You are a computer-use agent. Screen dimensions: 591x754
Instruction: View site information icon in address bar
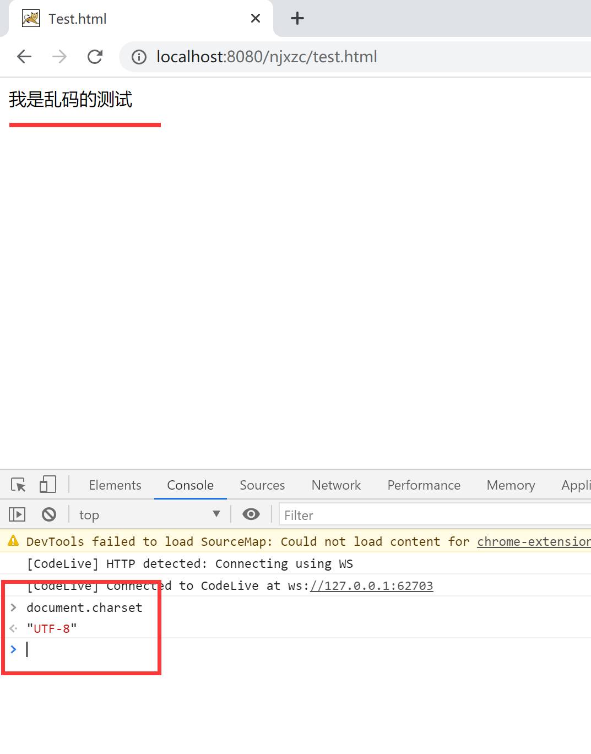(x=139, y=57)
